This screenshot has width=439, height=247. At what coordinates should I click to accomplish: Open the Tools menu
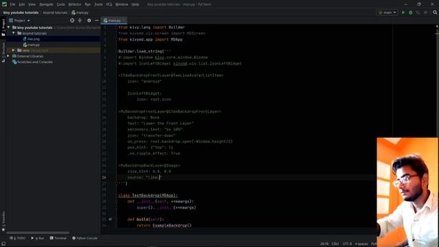98,5
